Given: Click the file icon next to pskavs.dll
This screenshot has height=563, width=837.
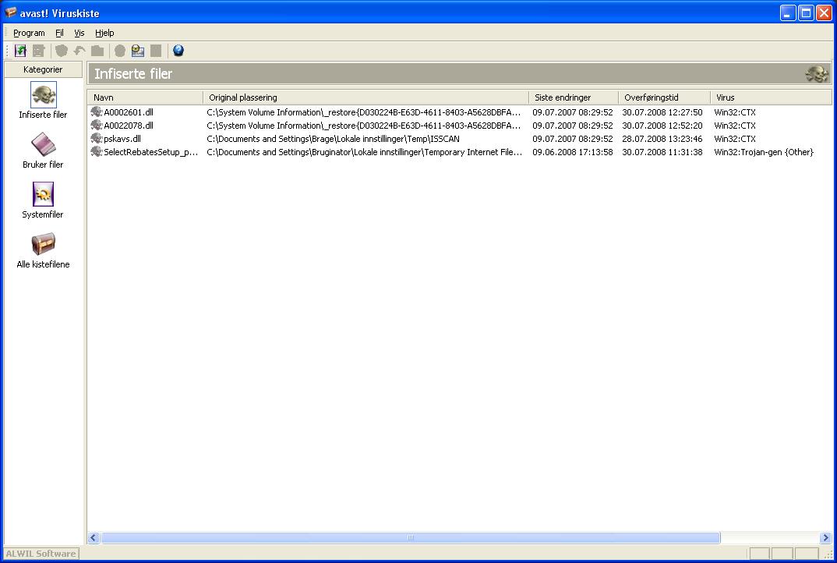Looking at the screenshot, I should point(96,139).
